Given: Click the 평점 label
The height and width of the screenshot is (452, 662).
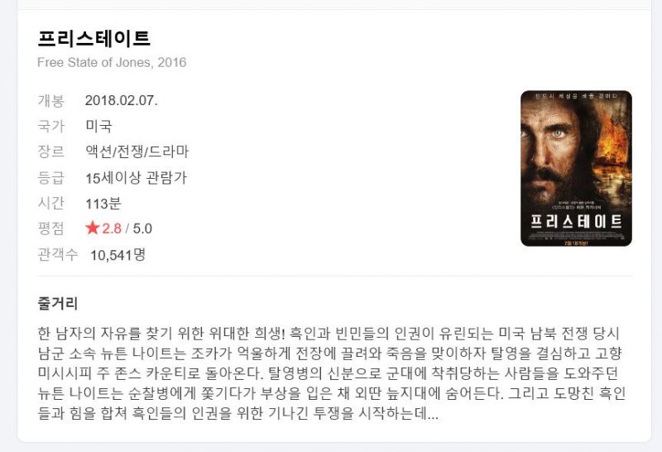Looking at the screenshot, I should 51,228.
